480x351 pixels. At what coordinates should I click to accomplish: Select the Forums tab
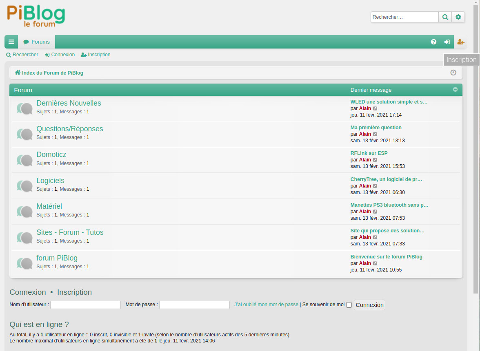(37, 42)
